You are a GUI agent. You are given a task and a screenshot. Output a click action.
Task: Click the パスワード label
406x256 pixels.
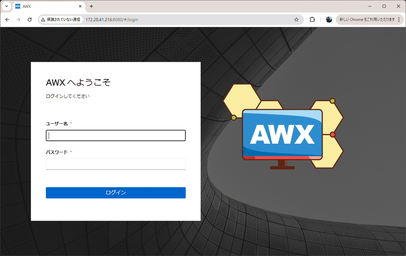point(57,152)
